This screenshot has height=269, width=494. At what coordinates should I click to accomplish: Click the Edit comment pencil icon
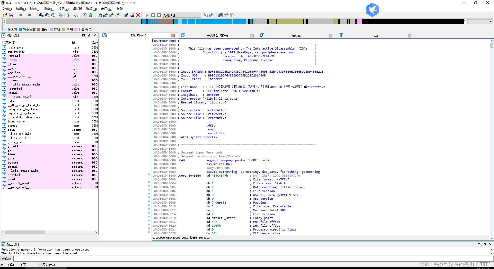[x=132, y=15]
